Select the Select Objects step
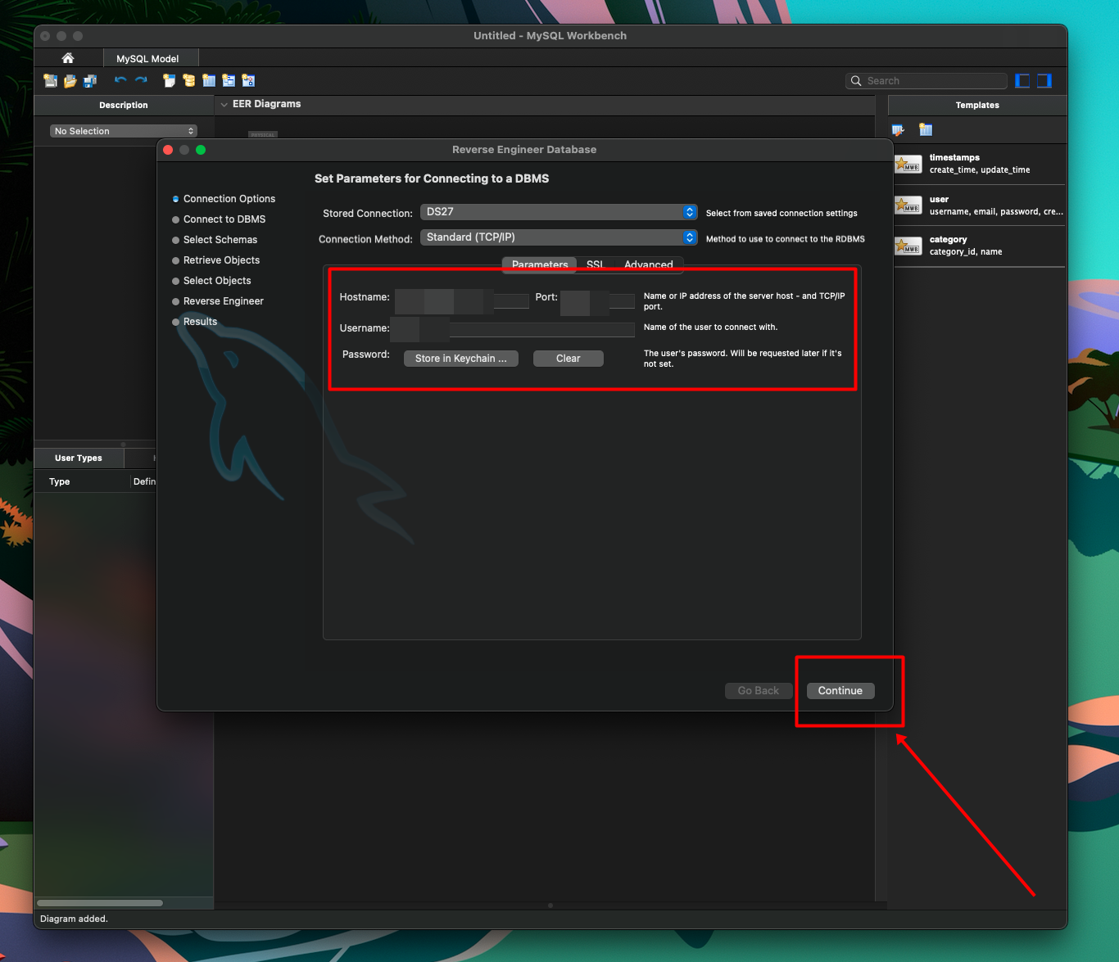The image size is (1119, 962). [x=211, y=281]
